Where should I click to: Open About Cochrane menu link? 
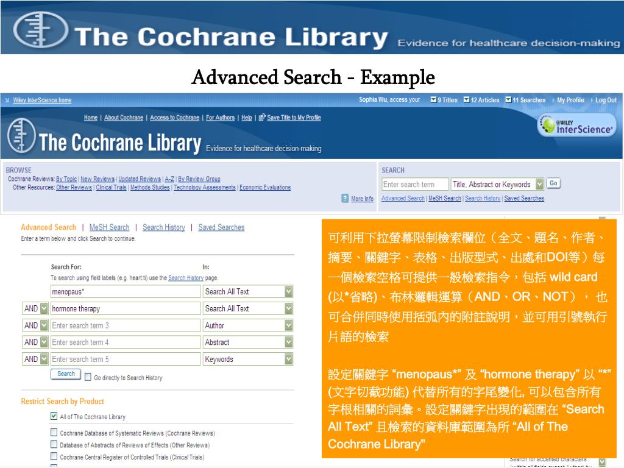point(124,118)
